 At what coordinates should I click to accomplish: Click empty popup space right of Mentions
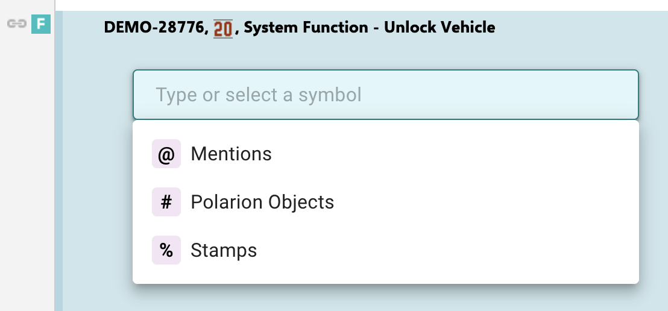452,154
